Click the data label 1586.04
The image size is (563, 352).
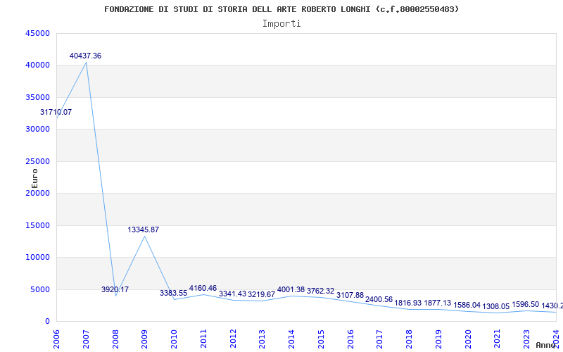pyautogui.click(x=467, y=305)
